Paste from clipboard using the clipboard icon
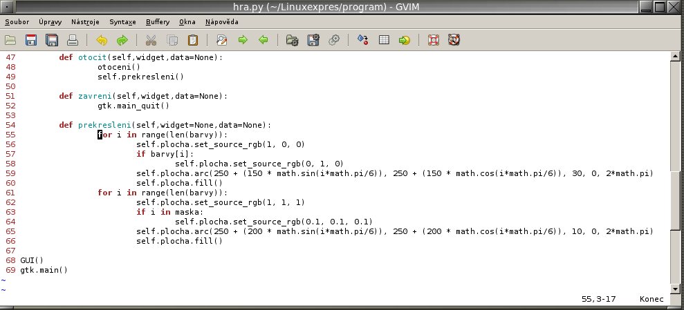 pos(193,41)
